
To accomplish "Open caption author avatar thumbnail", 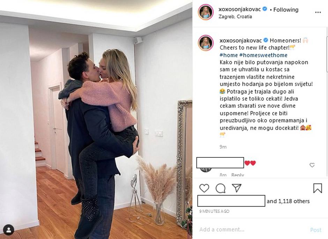I will pyautogui.click(x=206, y=43).
